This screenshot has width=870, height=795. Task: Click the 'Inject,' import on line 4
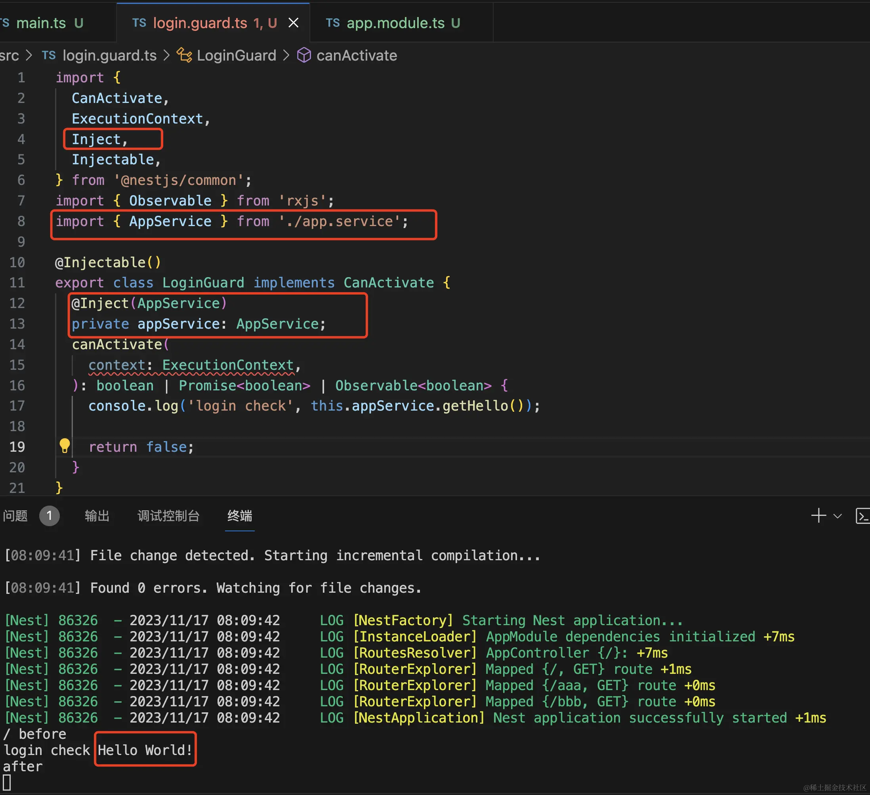pos(100,139)
